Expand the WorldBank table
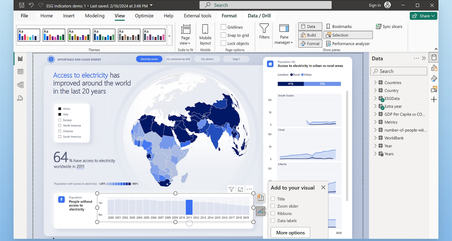 (375, 138)
